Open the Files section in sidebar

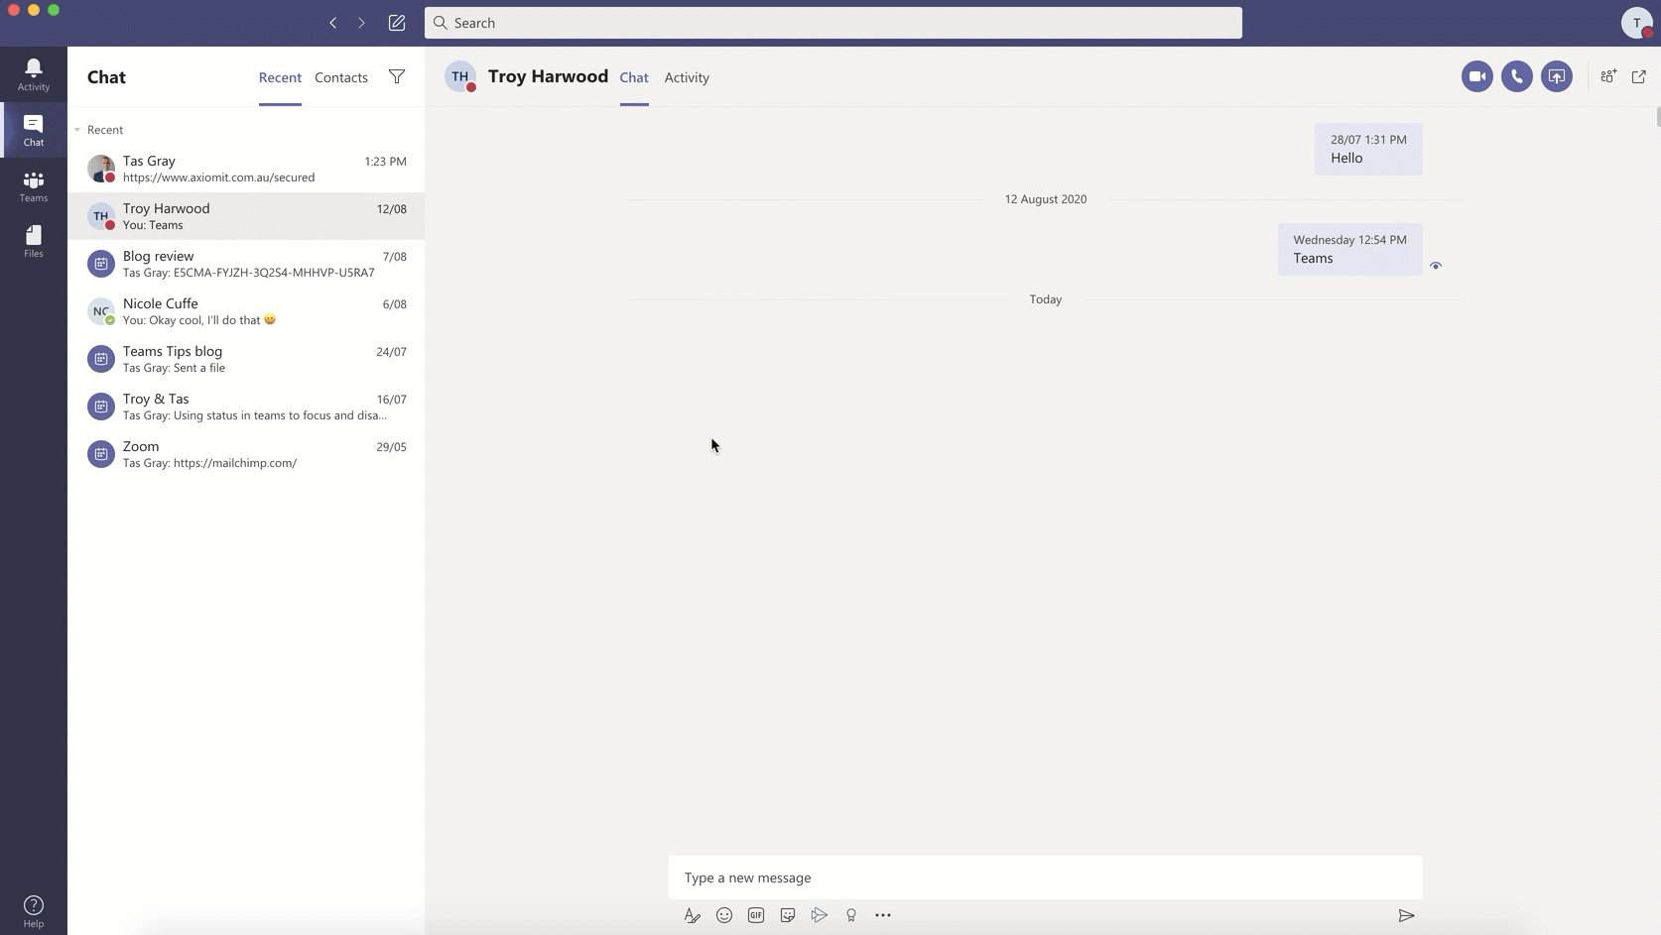(34, 241)
